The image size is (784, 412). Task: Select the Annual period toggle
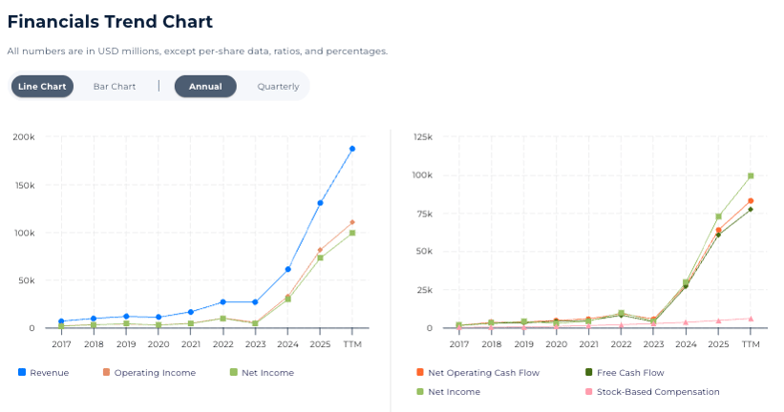click(205, 87)
